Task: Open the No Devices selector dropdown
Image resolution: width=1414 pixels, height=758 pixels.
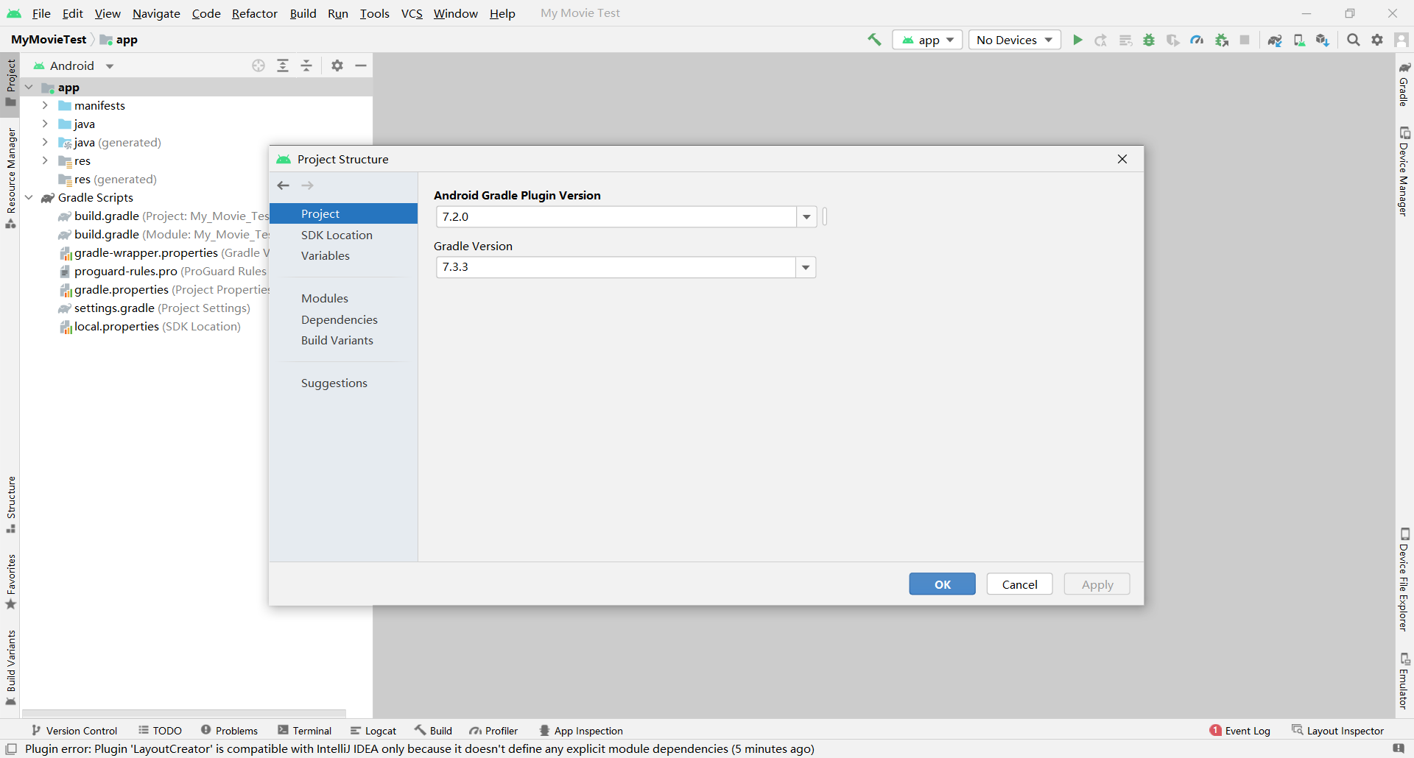Action: coord(1014,40)
